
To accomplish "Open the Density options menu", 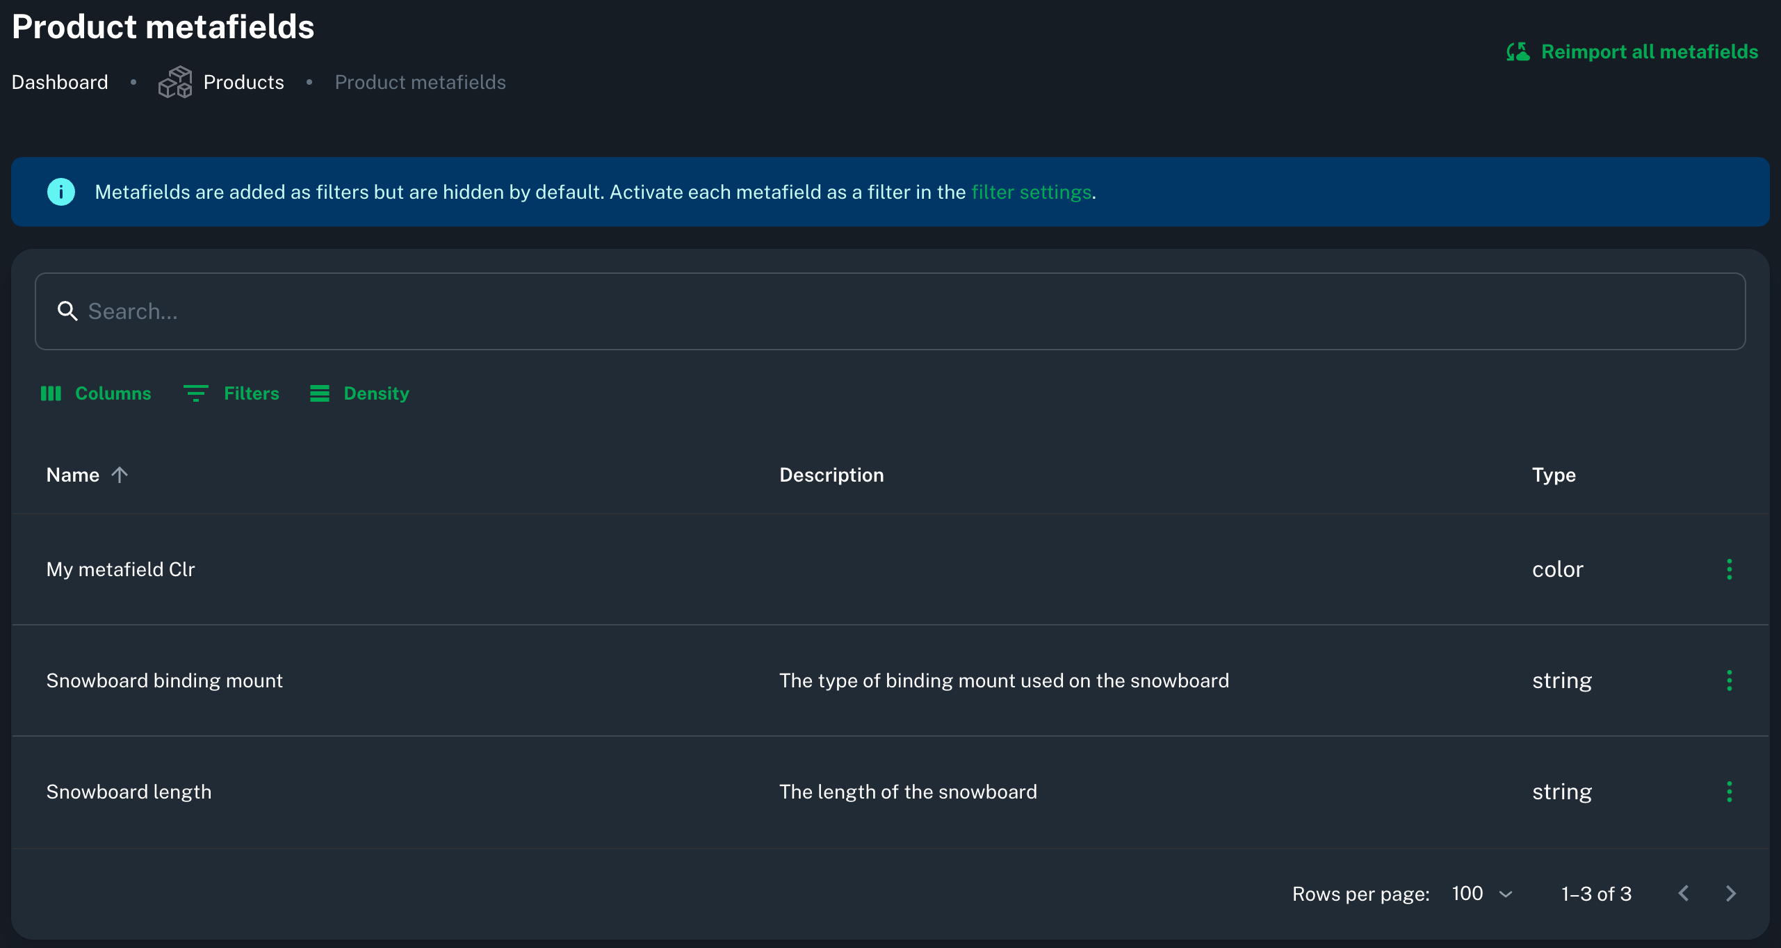I will point(359,393).
